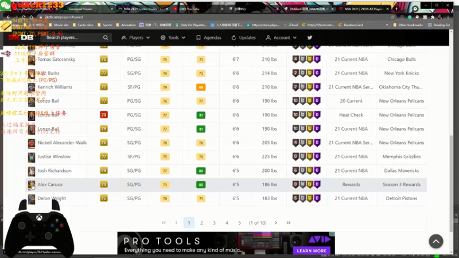
Task: Open the Agendas menu item
Action: click(x=209, y=37)
